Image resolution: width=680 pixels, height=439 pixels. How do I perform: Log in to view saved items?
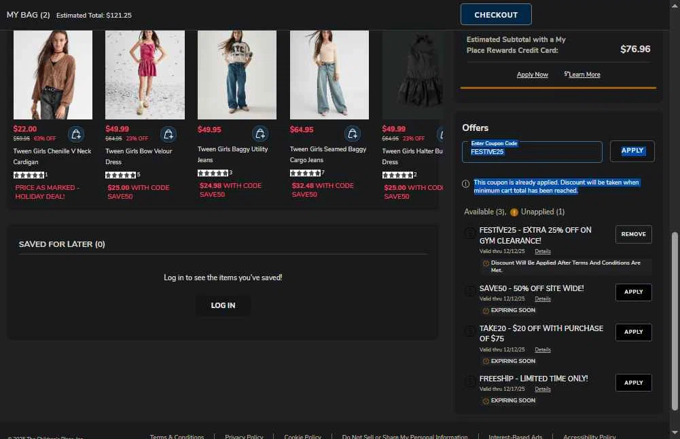click(x=223, y=305)
